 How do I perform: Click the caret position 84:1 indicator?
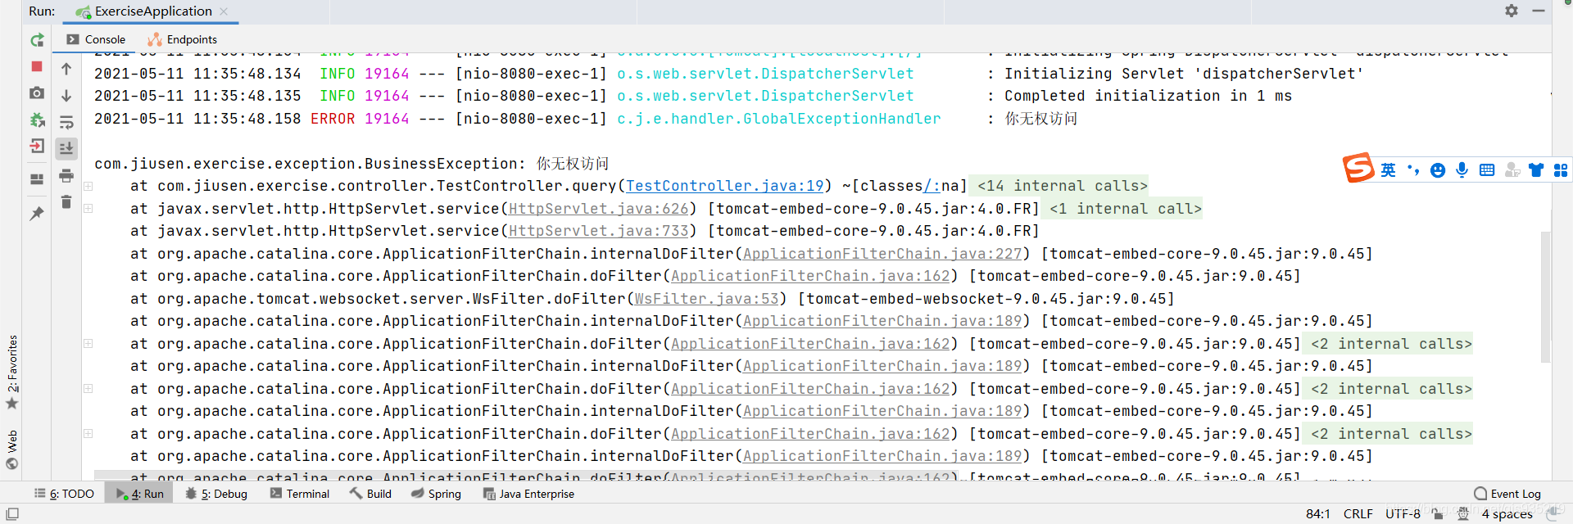(1318, 513)
